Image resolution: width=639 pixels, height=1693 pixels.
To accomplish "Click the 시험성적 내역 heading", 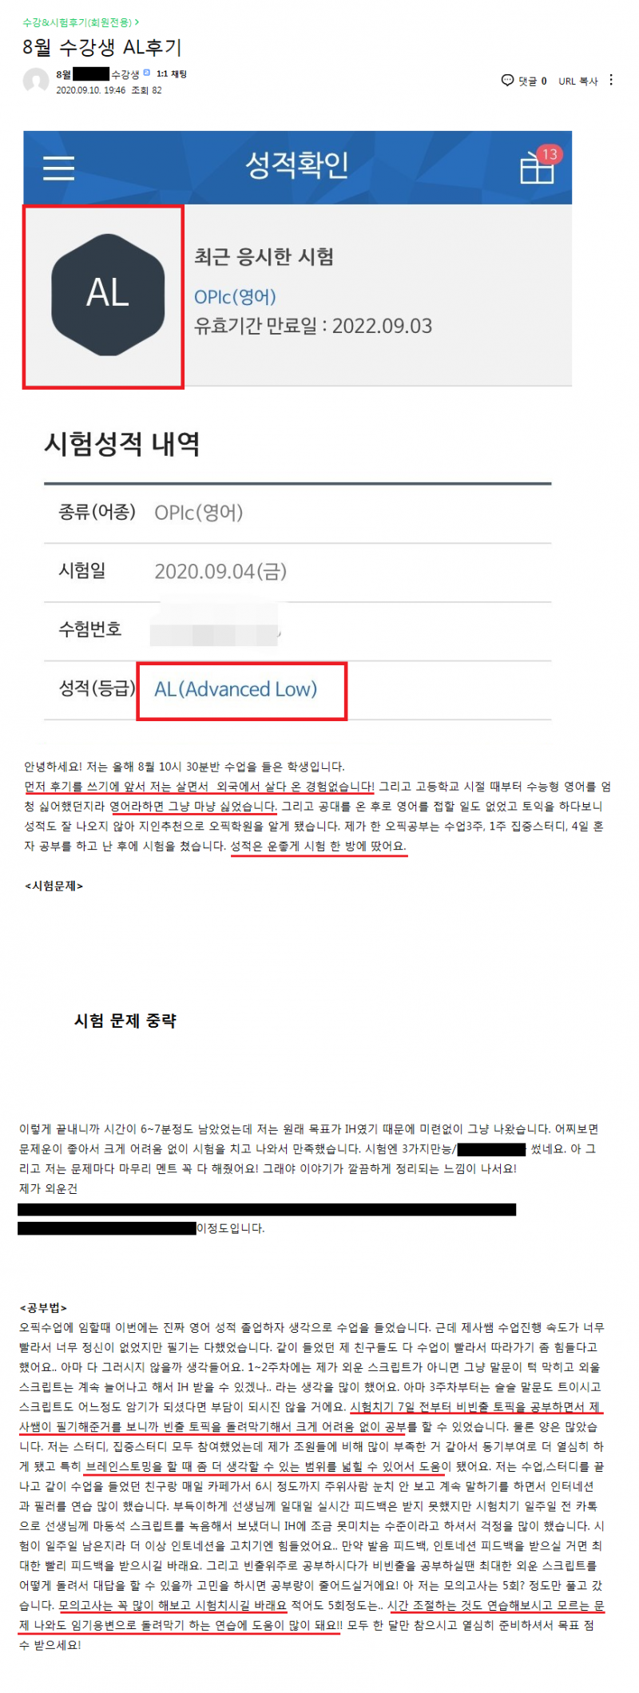I will (121, 443).
